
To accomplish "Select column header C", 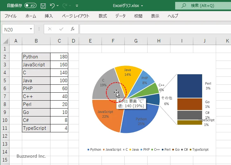I will click(59, 41).
